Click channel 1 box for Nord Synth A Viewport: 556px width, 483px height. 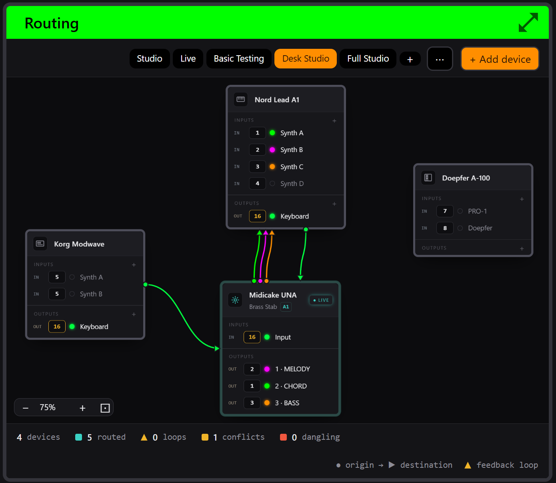point(258,133)
